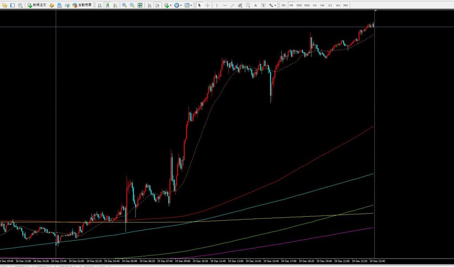Switch to the H1 timeframe

pos(315,5)
